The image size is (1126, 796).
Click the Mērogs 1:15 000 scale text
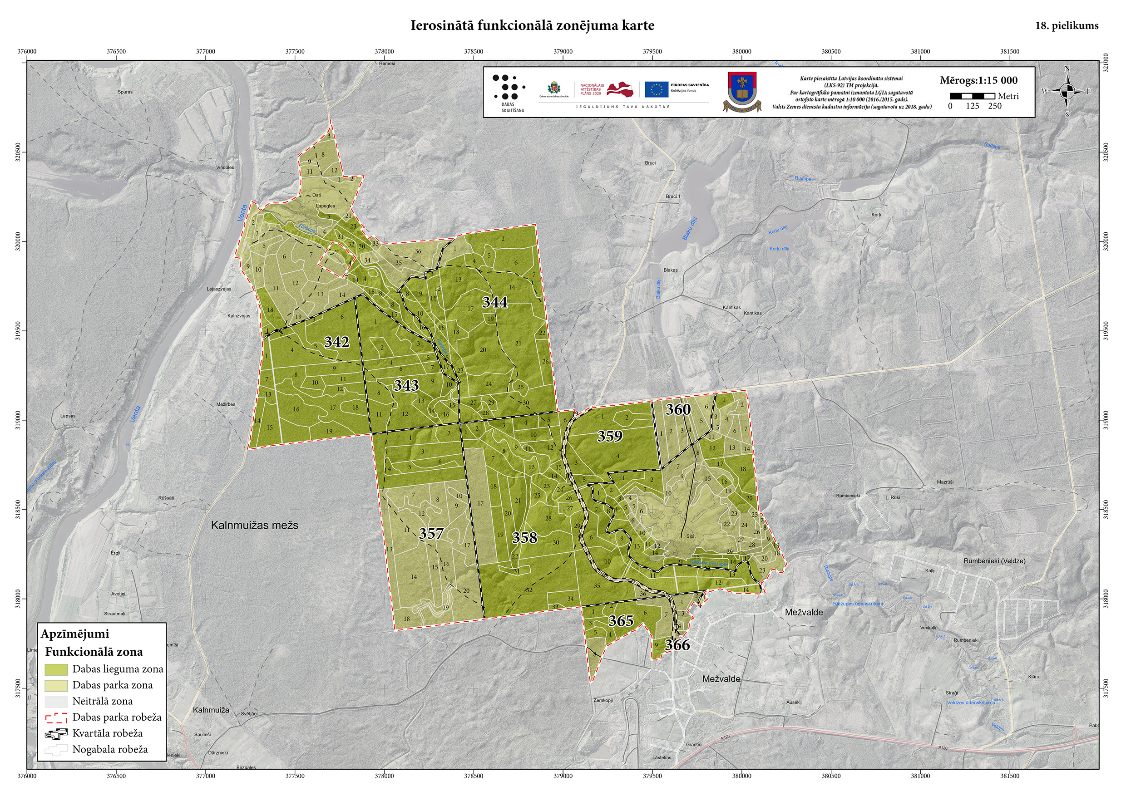(978, 80)
